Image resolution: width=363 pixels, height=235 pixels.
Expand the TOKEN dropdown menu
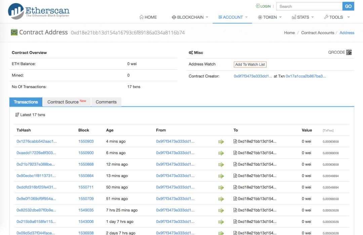270,17
